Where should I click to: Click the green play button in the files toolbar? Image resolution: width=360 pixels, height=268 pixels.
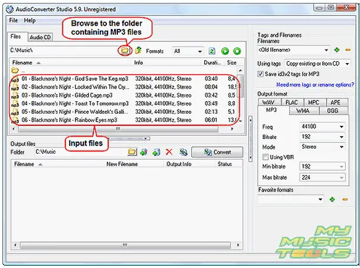(x=225, y=51)
